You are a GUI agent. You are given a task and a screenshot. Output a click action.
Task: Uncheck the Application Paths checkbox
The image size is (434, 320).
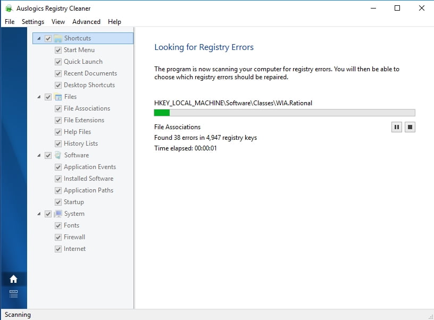tap(58, 190)
